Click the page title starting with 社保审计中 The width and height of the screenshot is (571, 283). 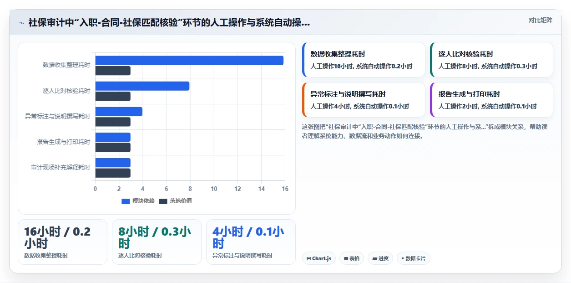pos(169,23)
